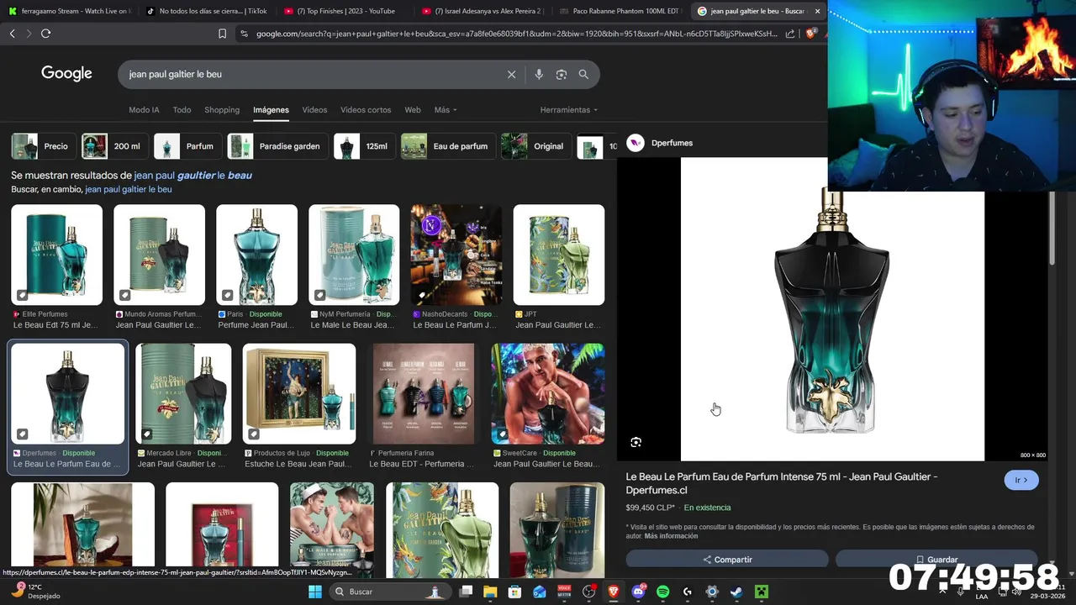Open Minecraft creeper taskbar icon

tap(762, 592)
